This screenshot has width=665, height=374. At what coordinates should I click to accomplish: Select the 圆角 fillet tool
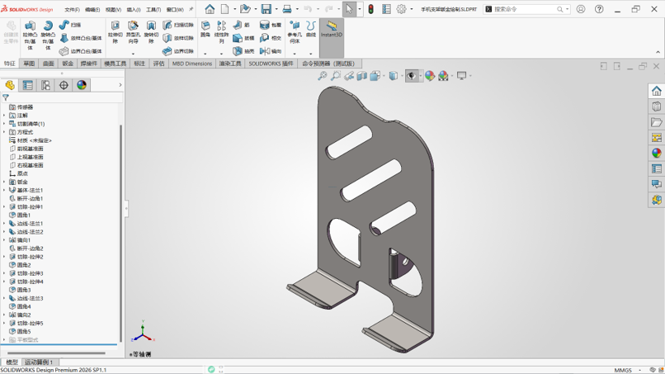click(x=205, y=29)
